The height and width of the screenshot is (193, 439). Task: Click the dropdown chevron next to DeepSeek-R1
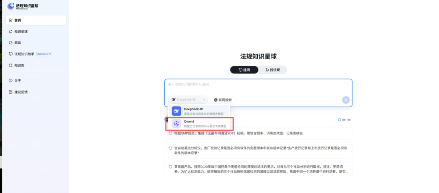click(204, 100)
